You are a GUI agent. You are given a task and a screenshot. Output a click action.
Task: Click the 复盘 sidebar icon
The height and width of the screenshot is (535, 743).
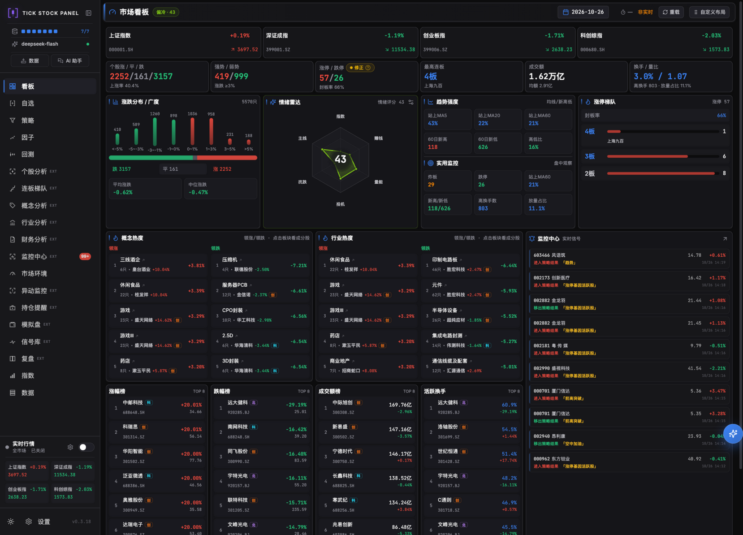tap(13, 358)
